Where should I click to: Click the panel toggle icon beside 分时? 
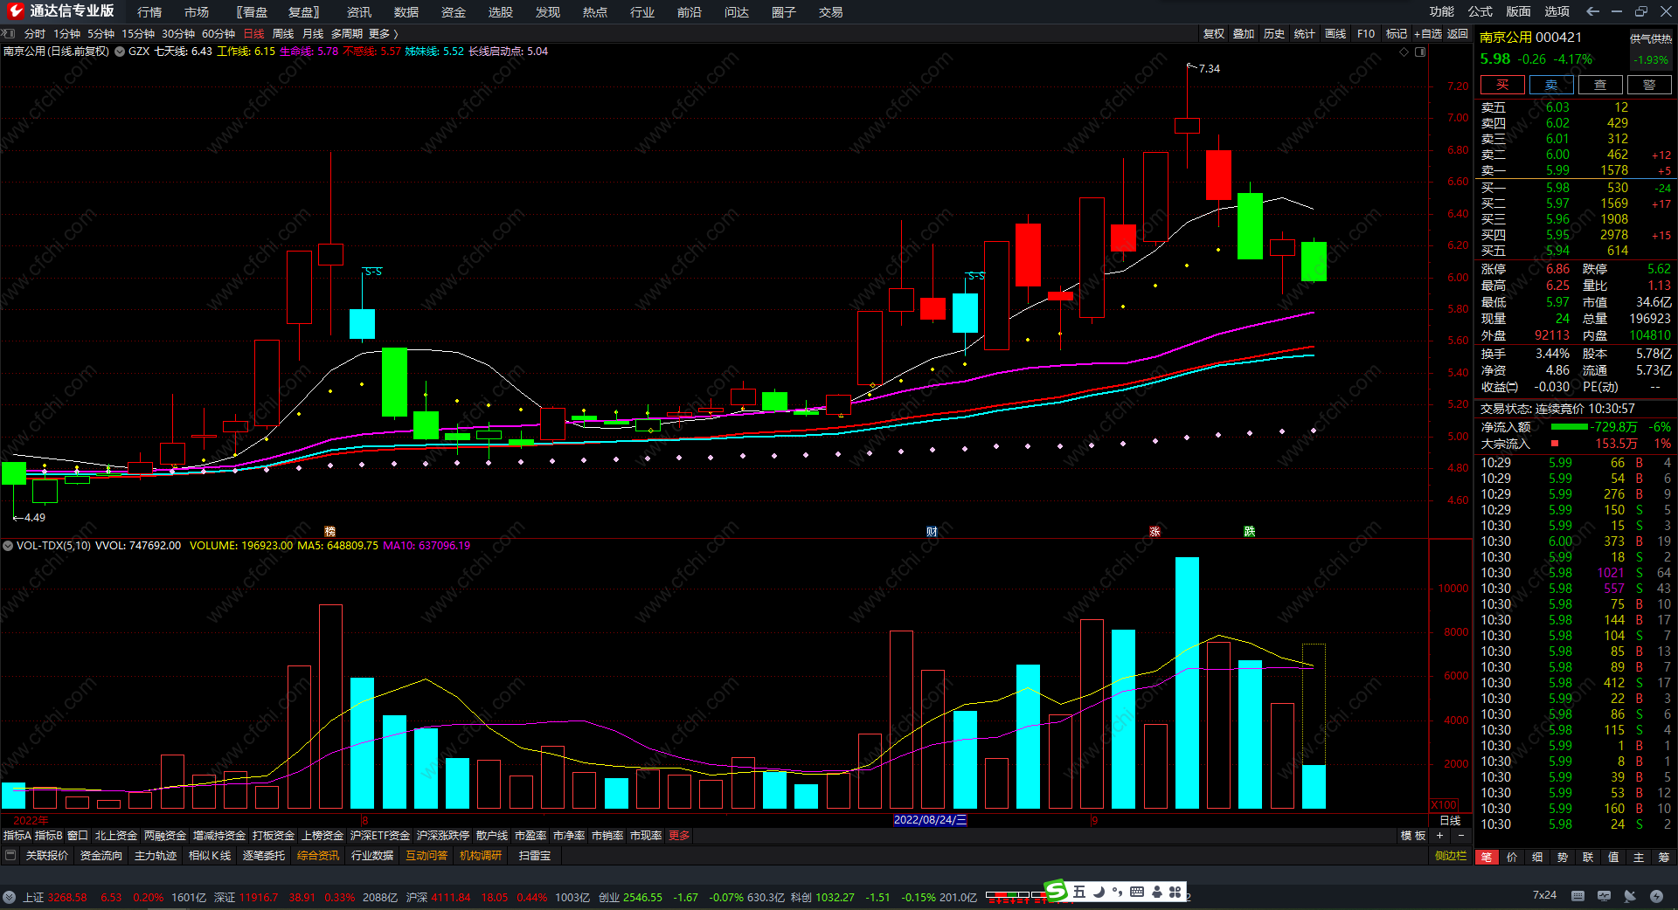coord(9,33)
